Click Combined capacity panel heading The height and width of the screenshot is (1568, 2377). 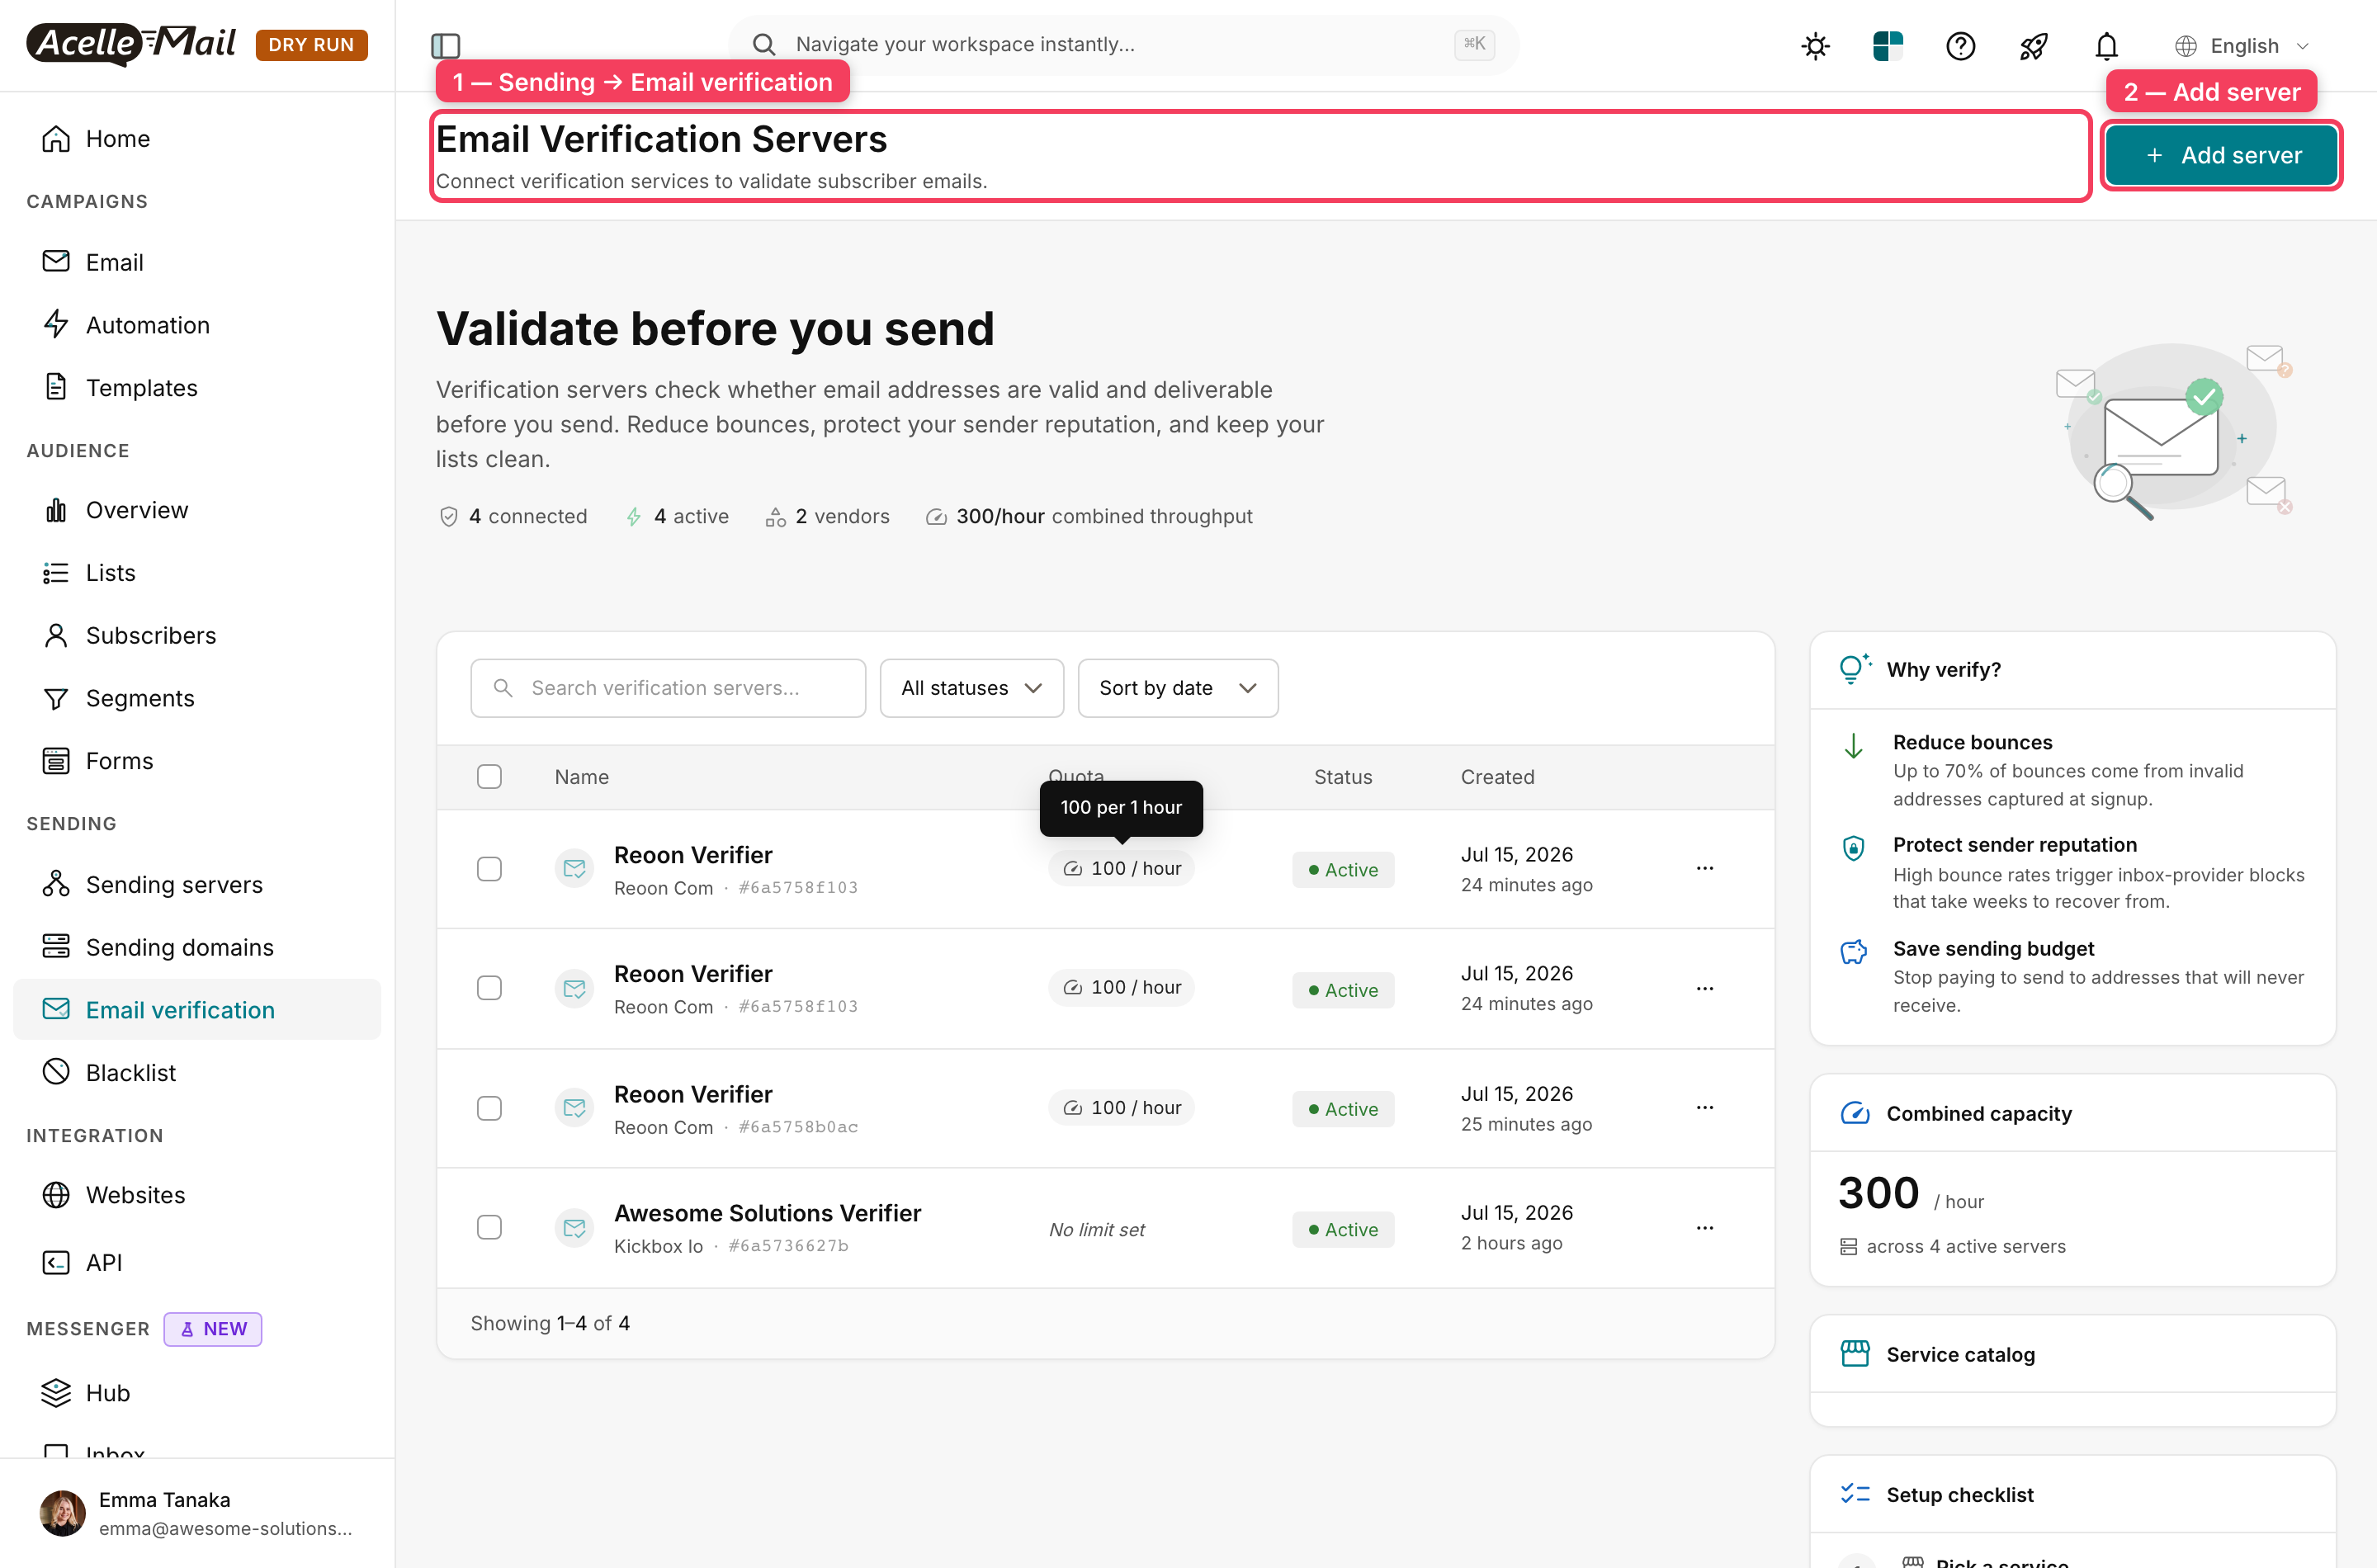tap(1979, 1113)
